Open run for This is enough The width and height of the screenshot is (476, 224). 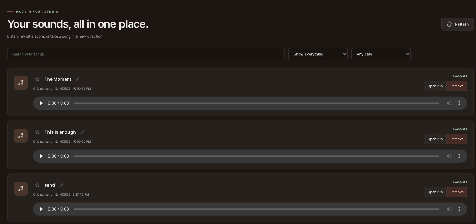[x=435, y=139]
